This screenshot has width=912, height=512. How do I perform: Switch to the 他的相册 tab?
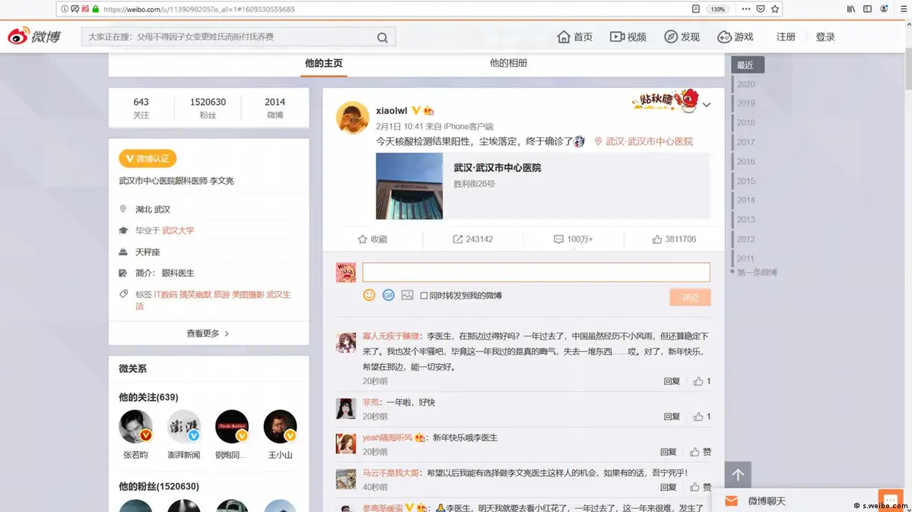point(508,63)
